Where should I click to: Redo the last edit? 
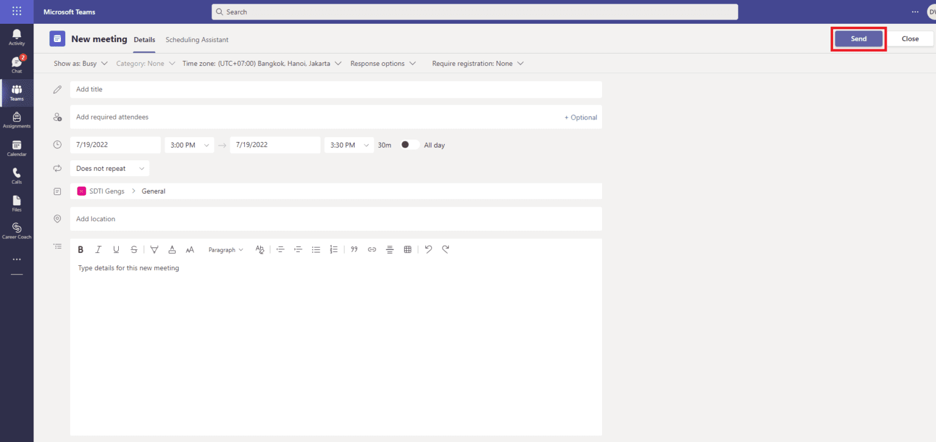(445, 249)
